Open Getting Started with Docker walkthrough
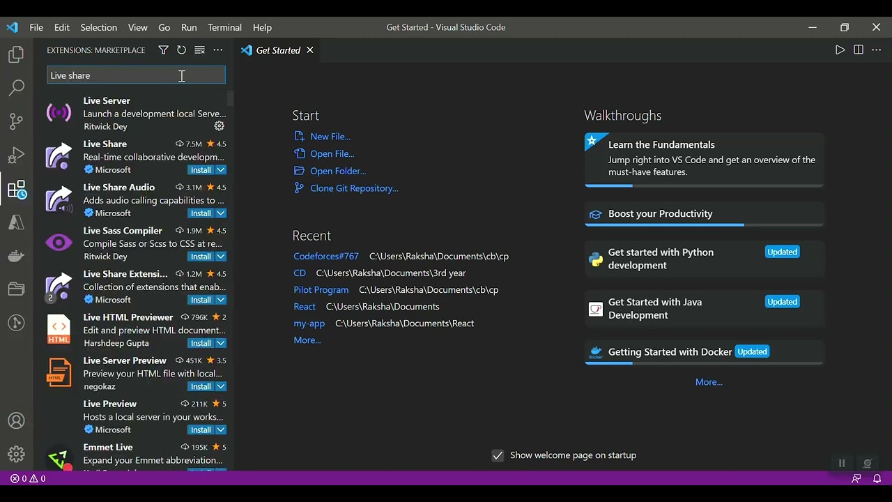 (704, 352)
